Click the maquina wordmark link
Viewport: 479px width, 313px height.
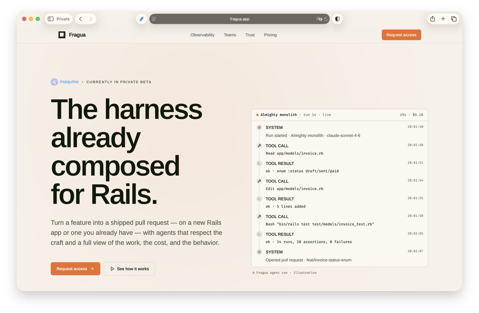[x=69, y=82]
